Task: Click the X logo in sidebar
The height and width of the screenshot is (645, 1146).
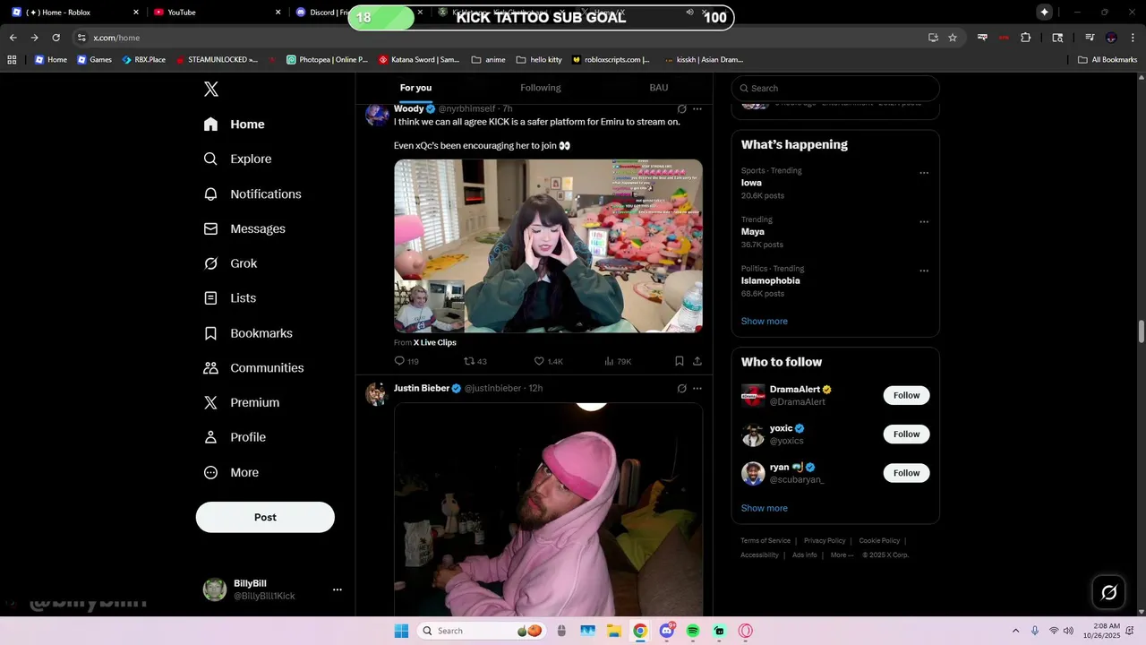Action: tap(211, 89)
